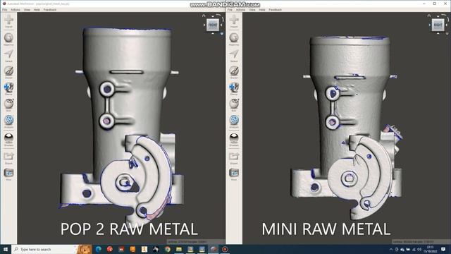451x254 pixels.
Task: Choose Select tool in left Meshmixer window
Action: (8, 55)
